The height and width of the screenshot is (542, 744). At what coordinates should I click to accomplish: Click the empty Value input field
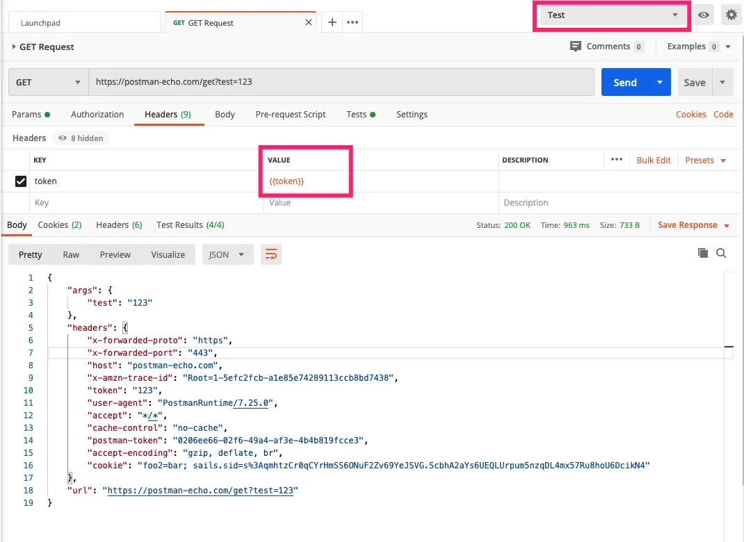coord(381,202)
